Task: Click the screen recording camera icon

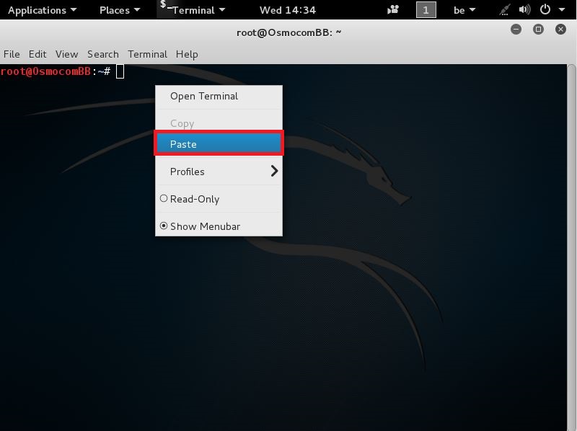Action: (x=393, y=10)
